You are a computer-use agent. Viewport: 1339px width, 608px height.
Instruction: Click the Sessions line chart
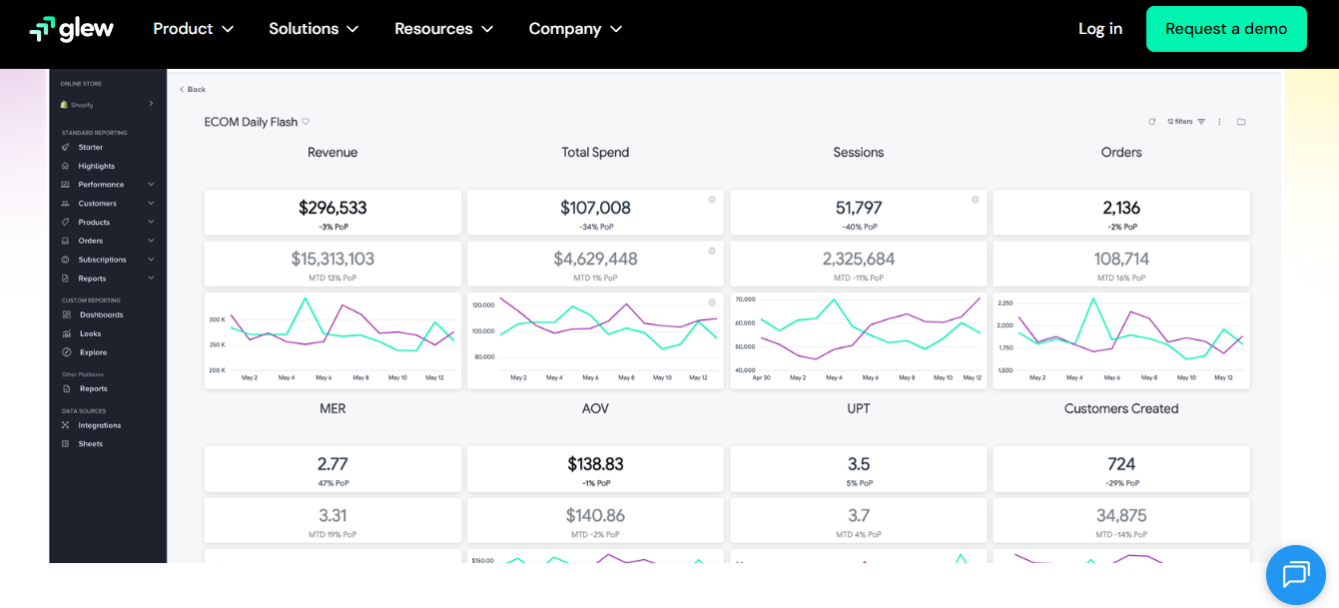[859, 340]
